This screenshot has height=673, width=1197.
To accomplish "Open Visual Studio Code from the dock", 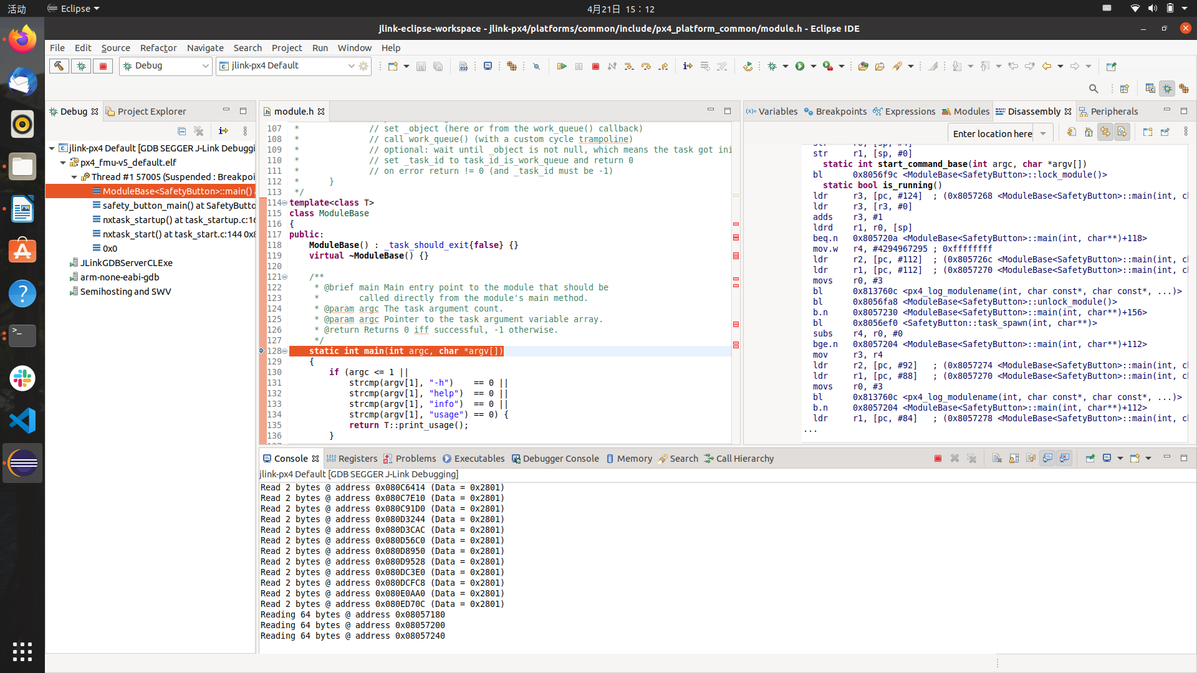I will point(22,421).
